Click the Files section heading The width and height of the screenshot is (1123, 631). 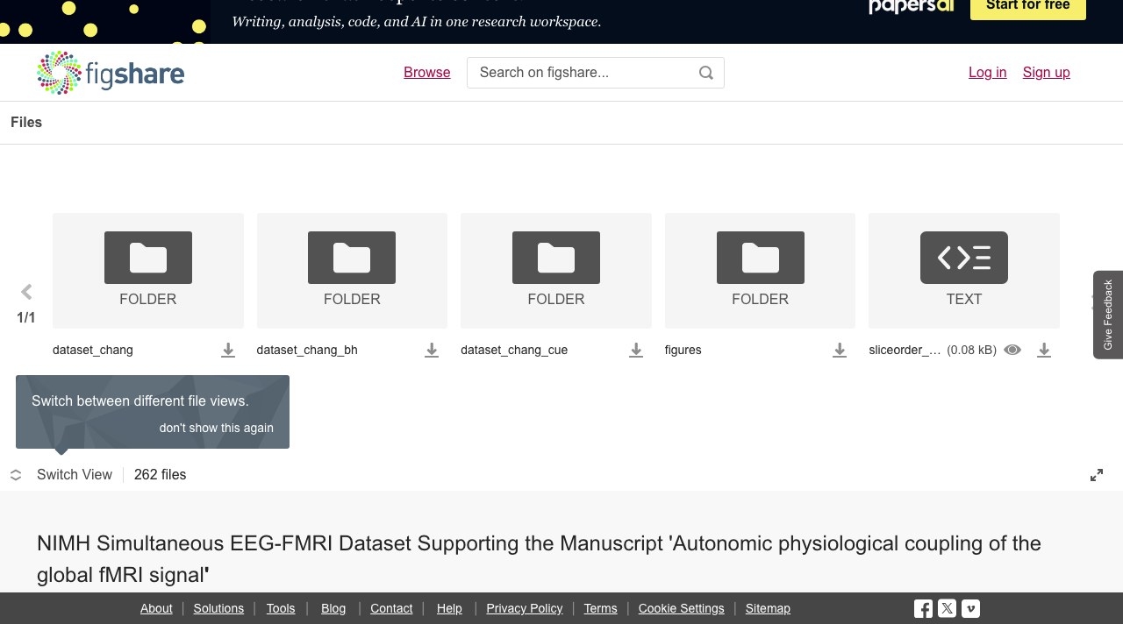click(26, 123)
